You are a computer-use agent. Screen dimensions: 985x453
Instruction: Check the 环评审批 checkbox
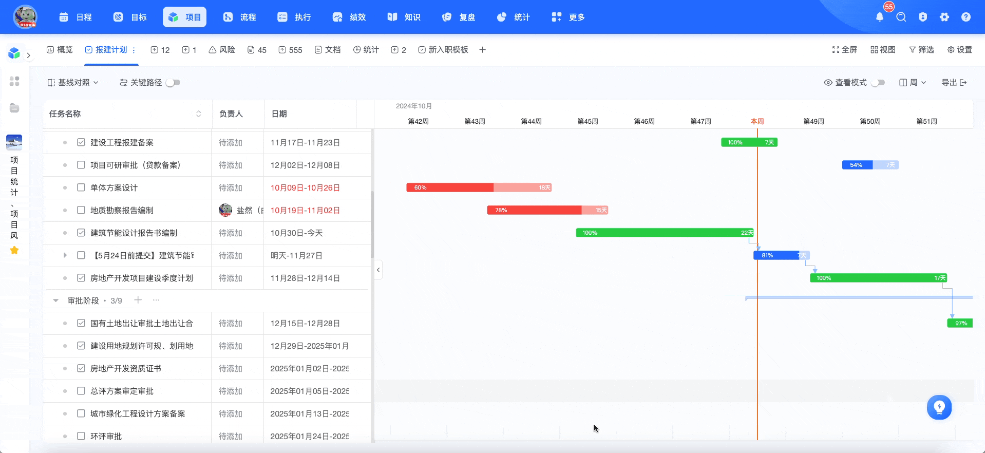81,436
